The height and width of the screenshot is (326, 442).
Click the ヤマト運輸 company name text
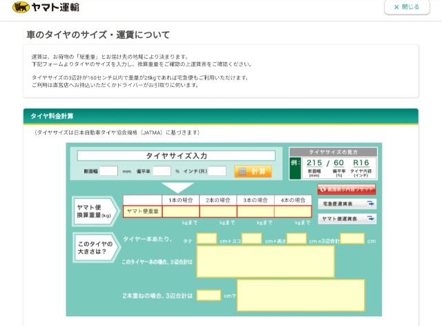(x=55, y=7)
